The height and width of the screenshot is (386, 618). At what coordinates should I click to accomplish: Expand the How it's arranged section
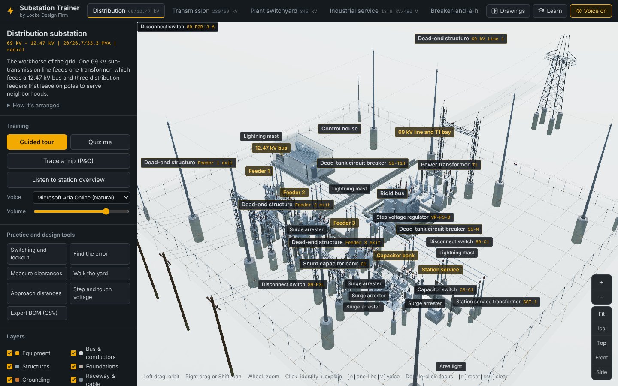pos(33,106)
